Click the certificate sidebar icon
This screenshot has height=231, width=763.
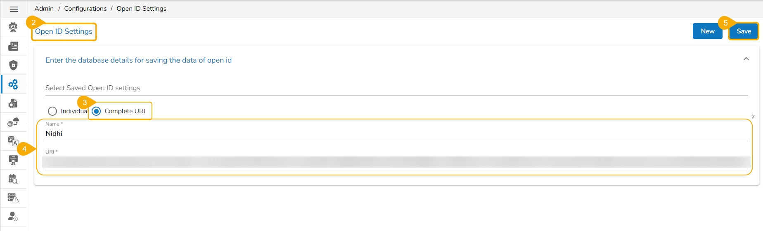(13, 160)
